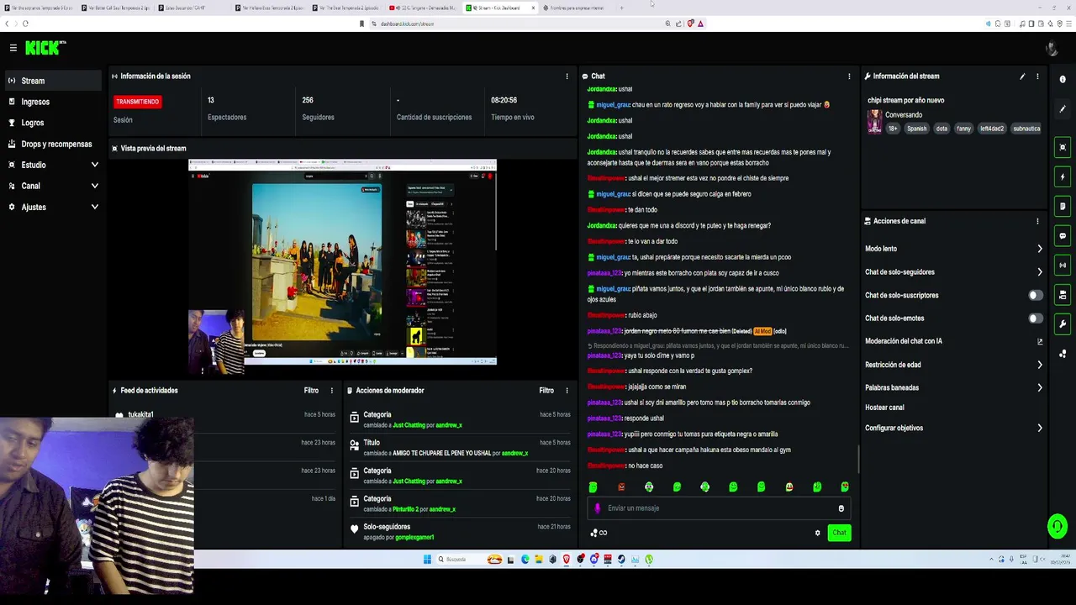This screenshot has height=605, width=1076.
Task: Click the Conversando category thumbnail
Action: point(874,122)
